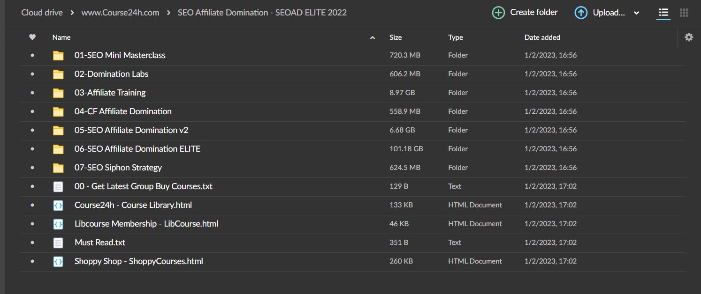Viewport: 701px width, 294px height.
Task: Switch to list view layout
Action: point(663,13)
